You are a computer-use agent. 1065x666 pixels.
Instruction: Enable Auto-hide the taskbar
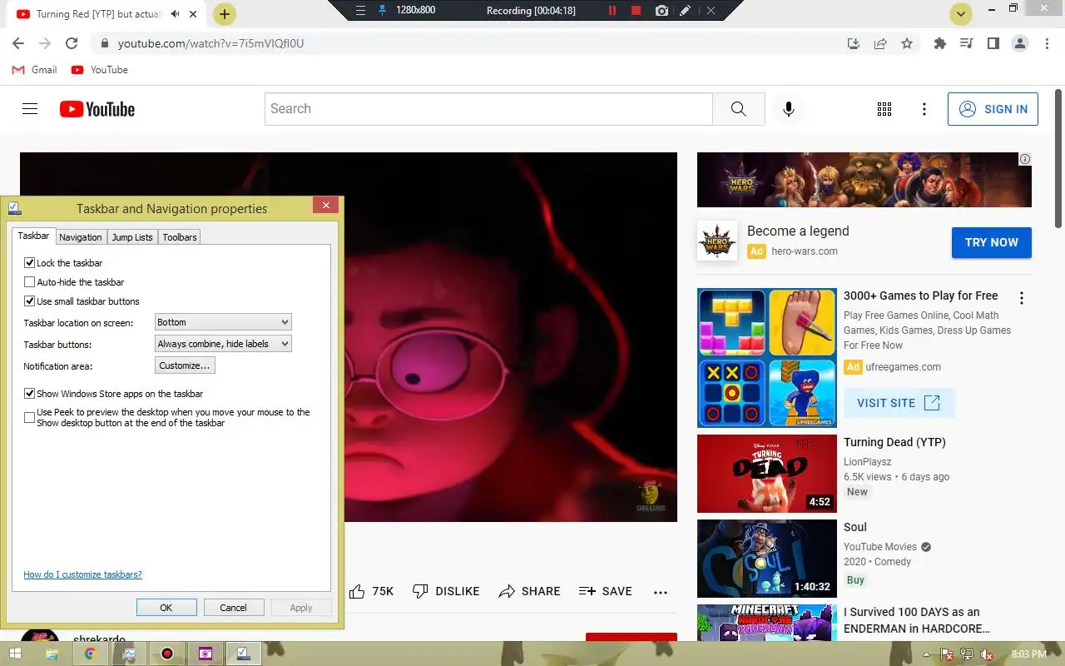(29, 282)
